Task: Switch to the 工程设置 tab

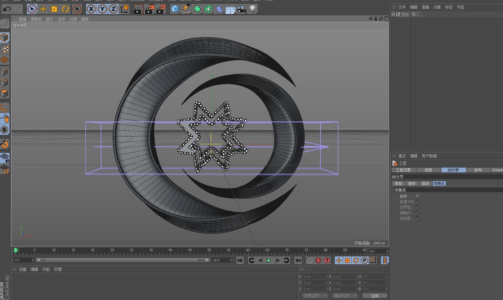Action: coord(403,170)
